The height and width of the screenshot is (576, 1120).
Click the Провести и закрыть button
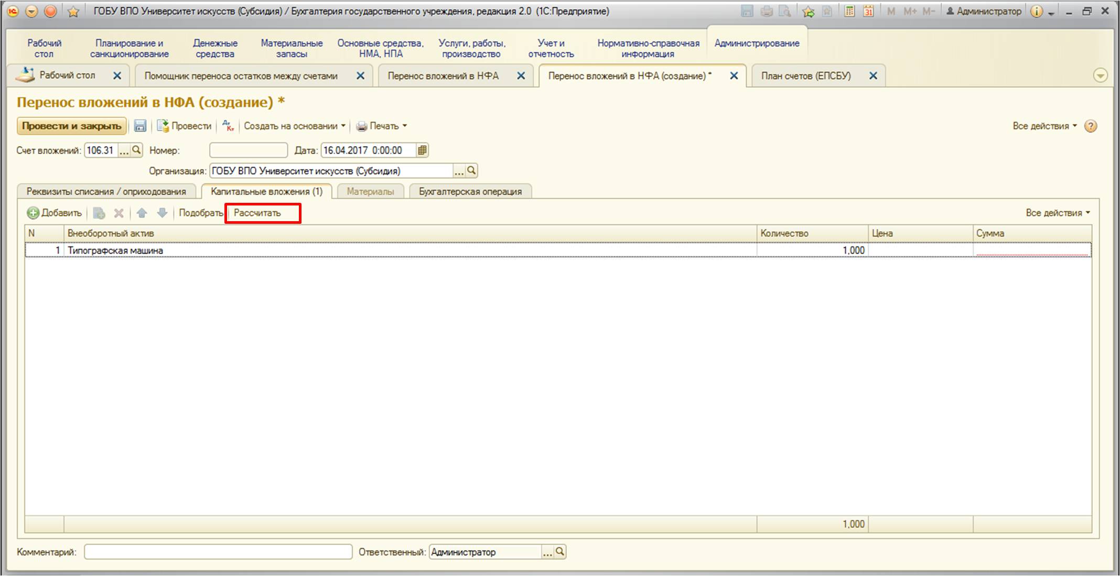[72, 126]
